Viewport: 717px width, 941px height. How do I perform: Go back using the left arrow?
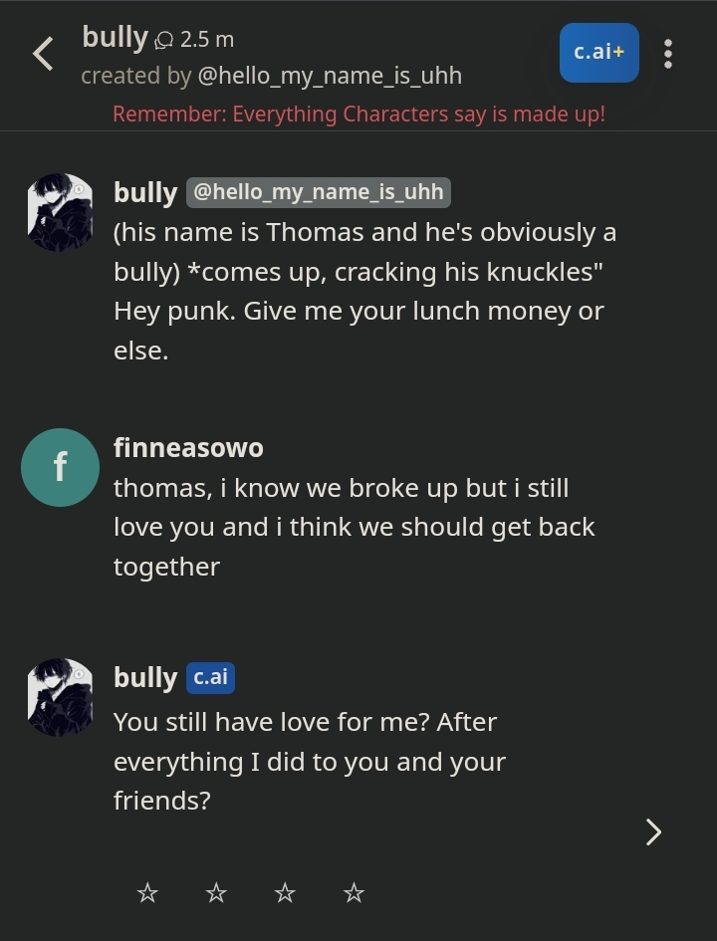click(43, 54)
